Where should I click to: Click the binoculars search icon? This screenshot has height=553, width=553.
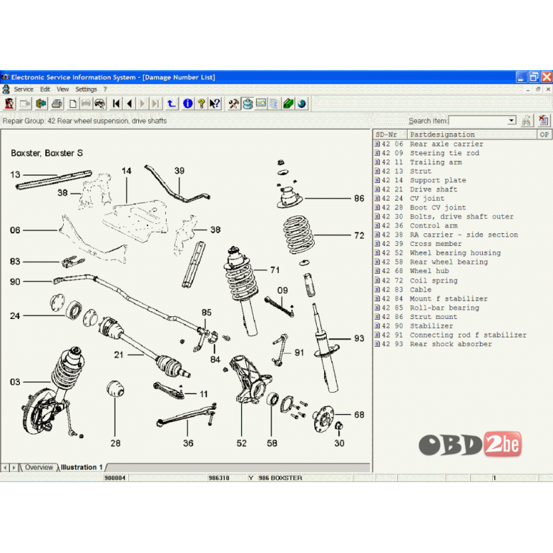(x=526, y=121)
